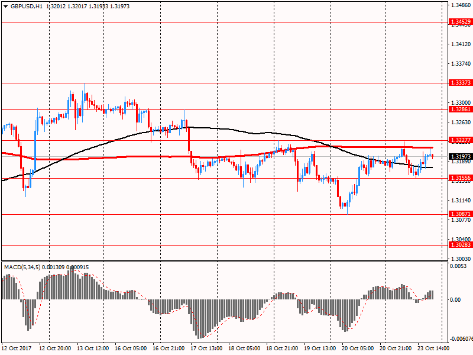Viewport: 473px width, 355px height.
Task: Click the 12 Oct 20:00 time label
Action: coord(55,348)
